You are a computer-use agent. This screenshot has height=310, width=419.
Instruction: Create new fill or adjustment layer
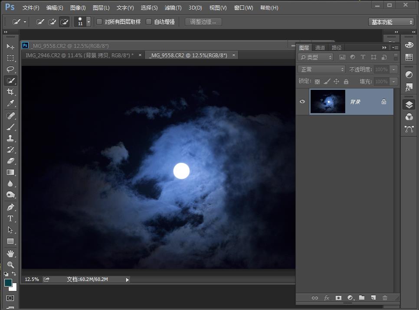coord(350,298)
